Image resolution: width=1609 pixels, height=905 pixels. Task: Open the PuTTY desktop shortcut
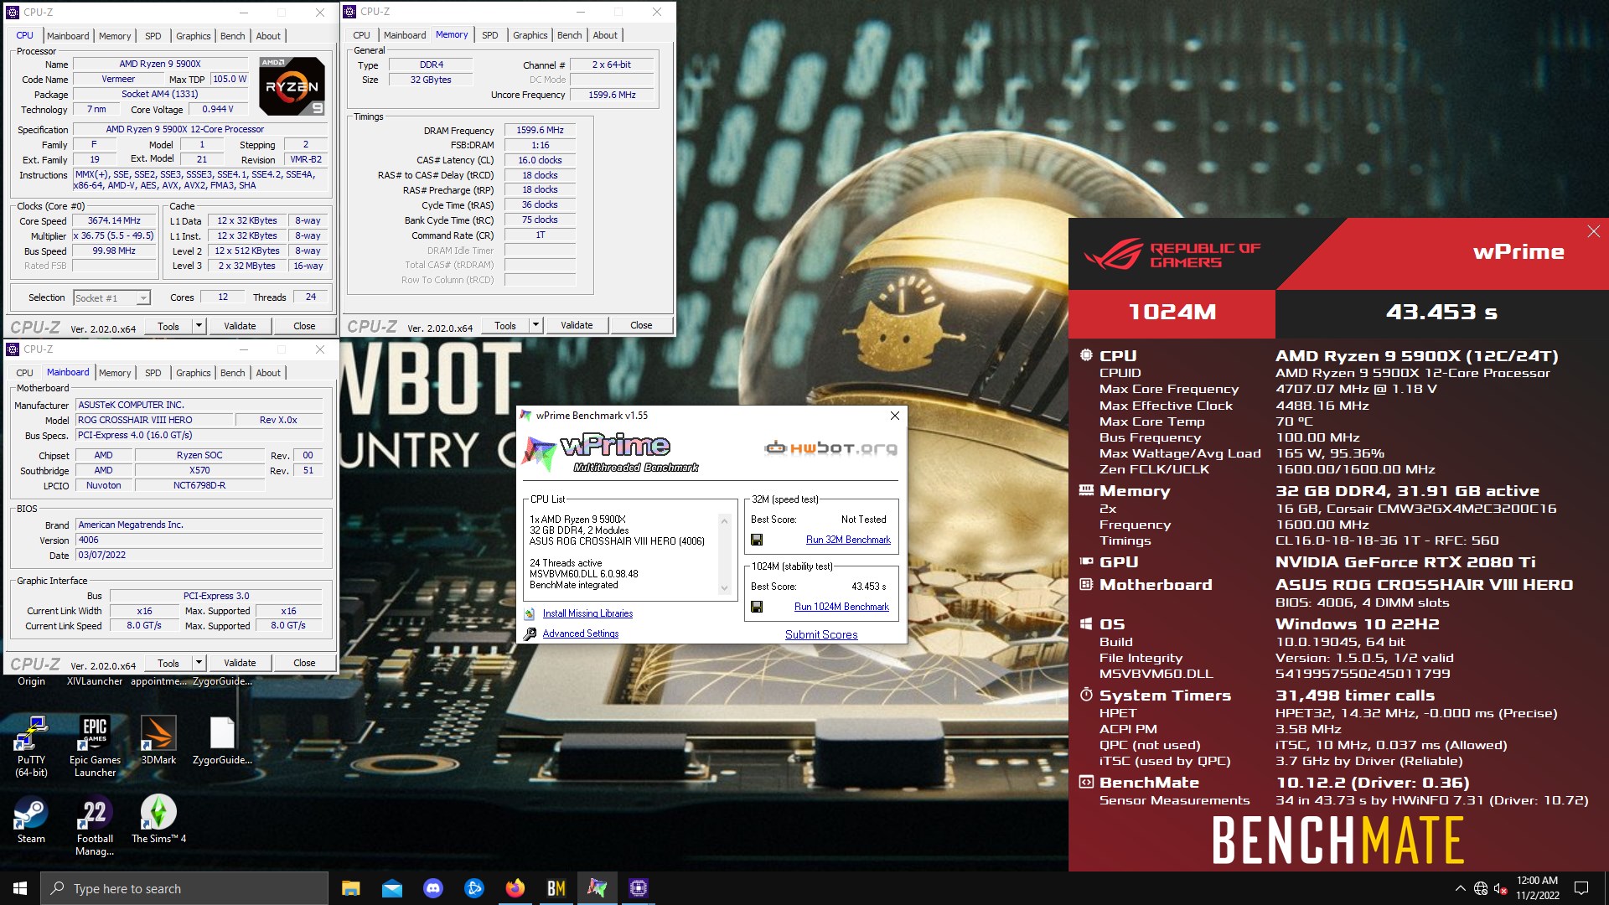[31, 746]
